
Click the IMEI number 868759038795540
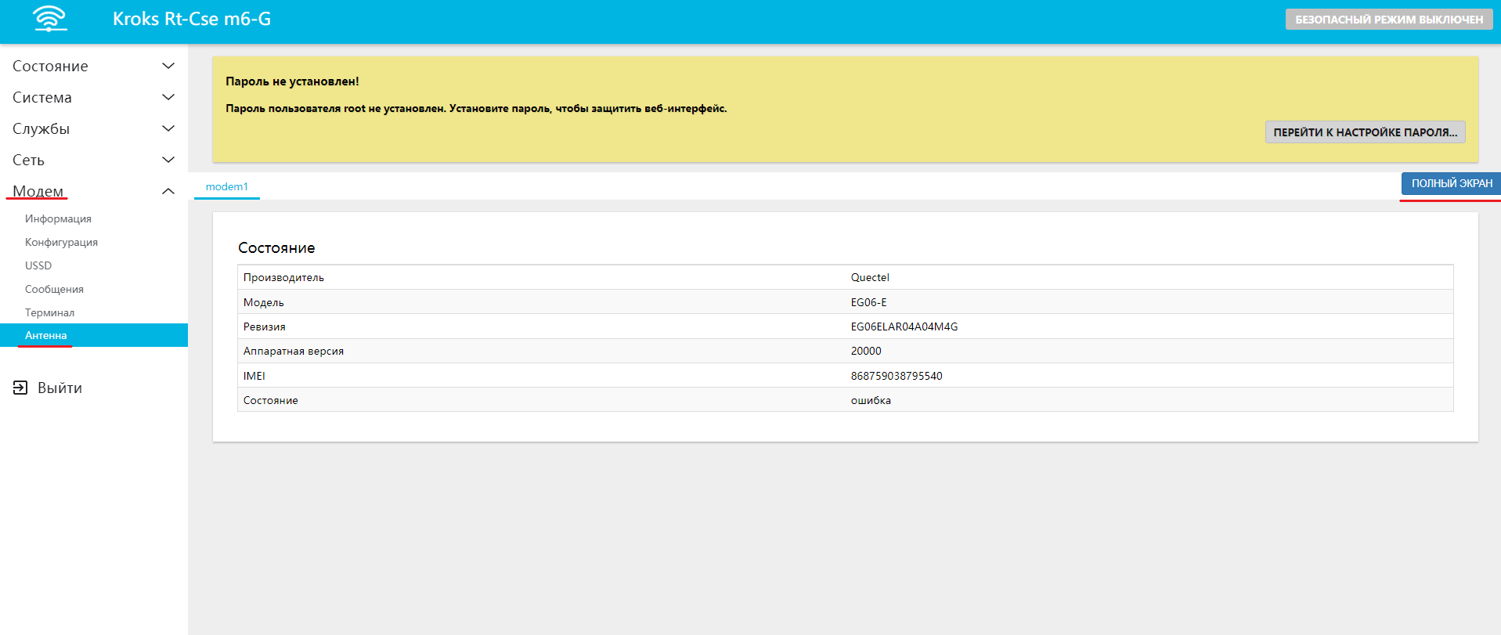point(897,376)
